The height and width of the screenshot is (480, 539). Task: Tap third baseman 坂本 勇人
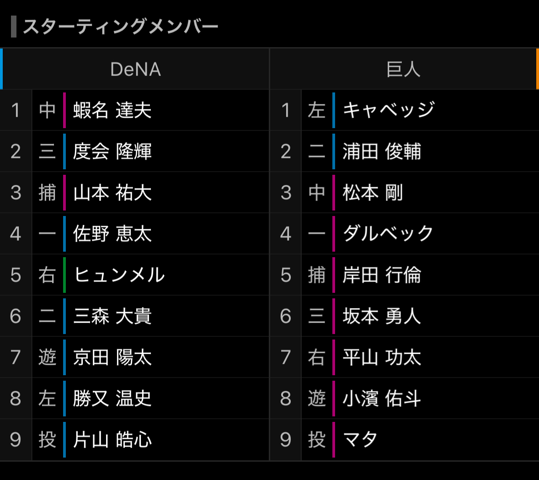(x=382, y=316)
